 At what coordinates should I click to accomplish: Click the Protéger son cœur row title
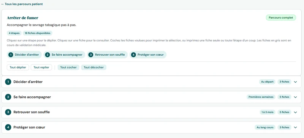[x=29, y=127]
